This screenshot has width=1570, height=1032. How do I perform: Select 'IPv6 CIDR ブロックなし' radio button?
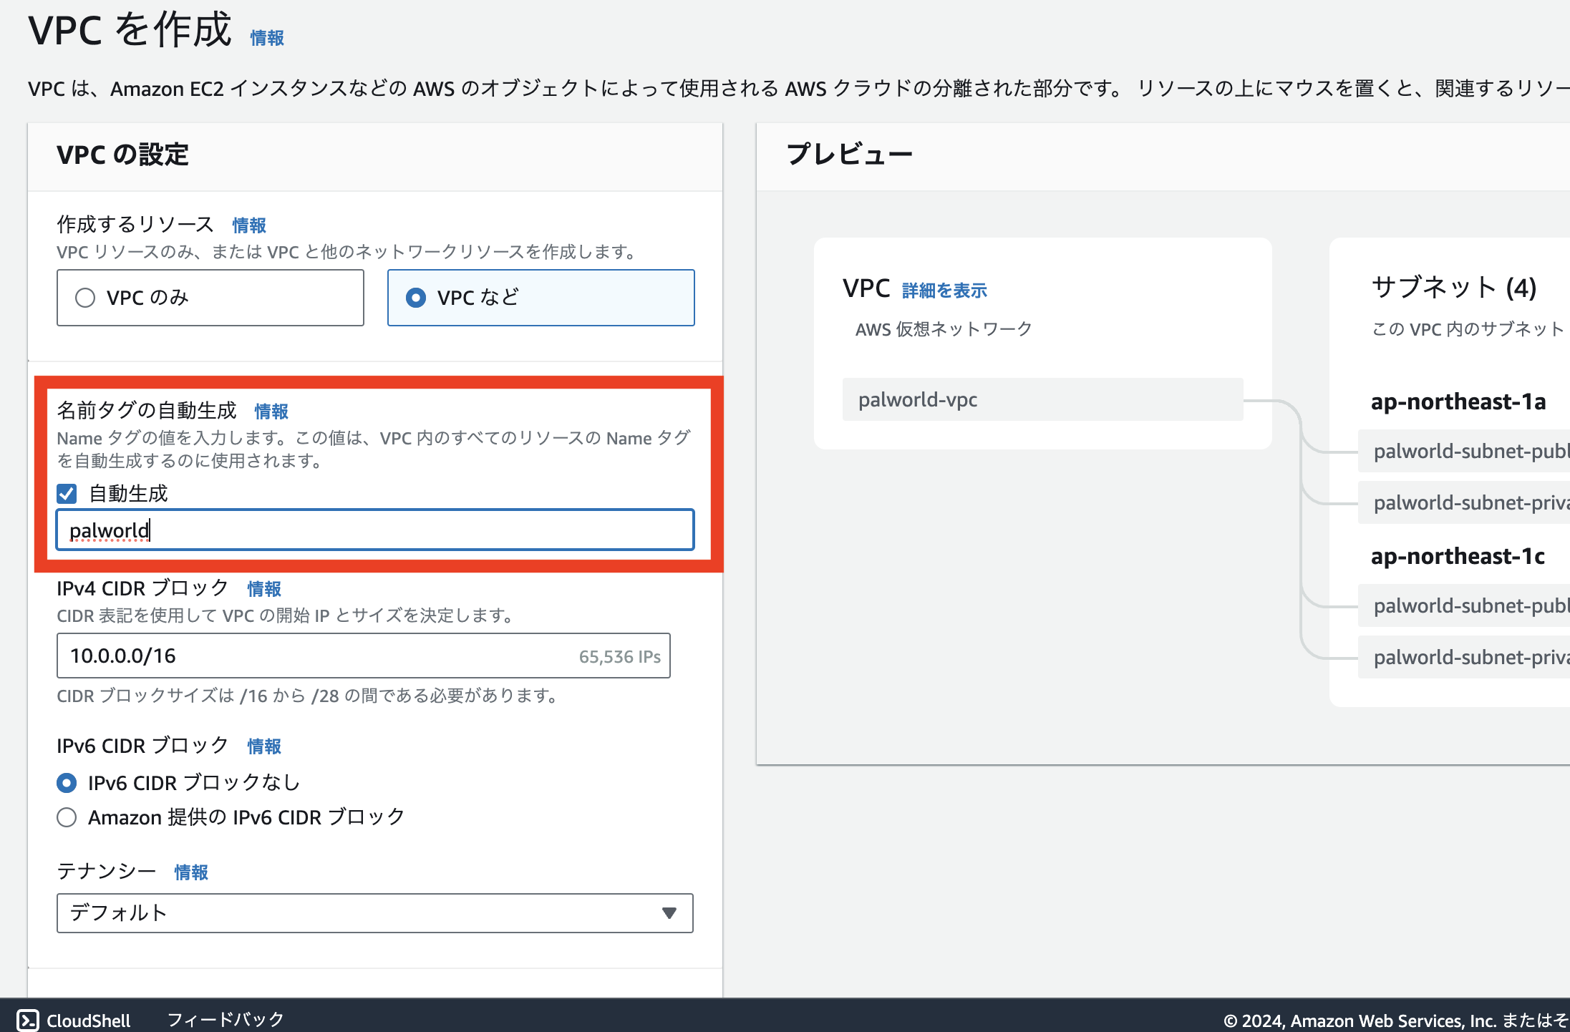coord(67,783)
